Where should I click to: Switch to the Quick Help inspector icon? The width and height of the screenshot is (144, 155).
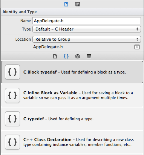pyautogui.click(x=78, y=4)
